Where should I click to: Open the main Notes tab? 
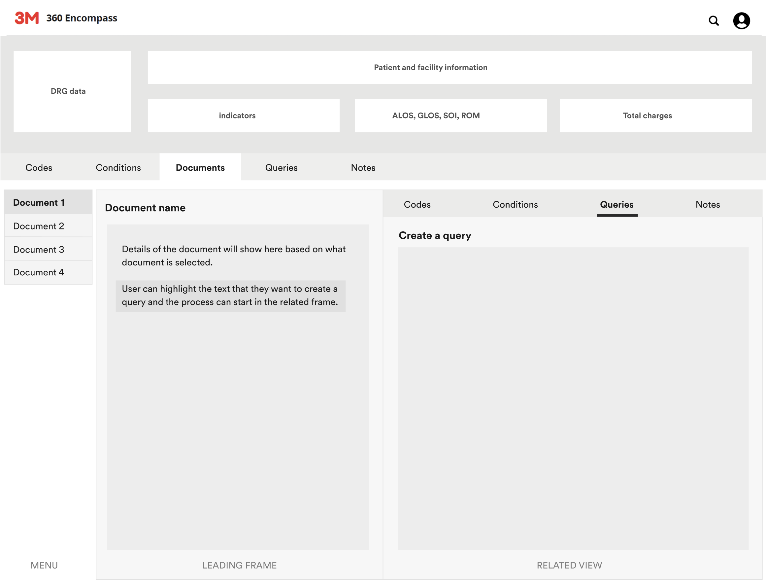[363, 167]
